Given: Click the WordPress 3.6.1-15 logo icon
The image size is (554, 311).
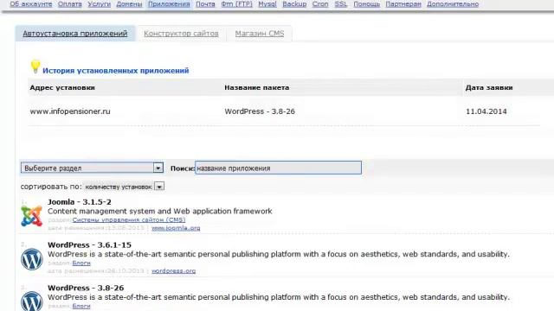Looking at the screenshot, I should 31,259.
